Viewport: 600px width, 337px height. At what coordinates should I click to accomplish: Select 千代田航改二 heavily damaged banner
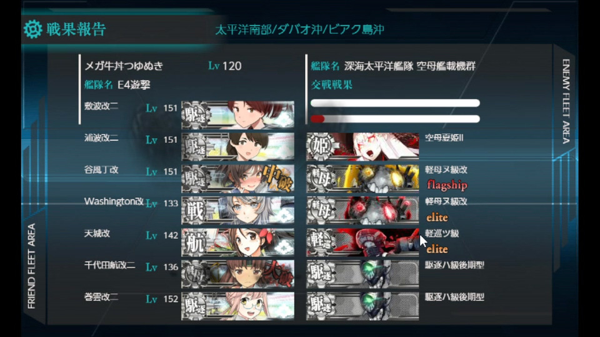[237, 274]
